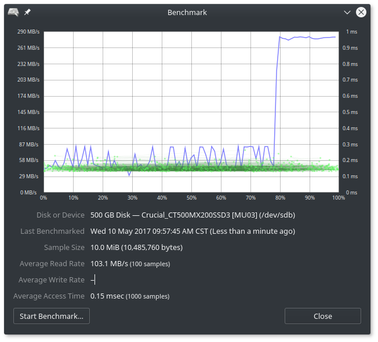
Task: Click the 0 MB/s axis label
Action: pyautogui.click(x=28, y=192)
